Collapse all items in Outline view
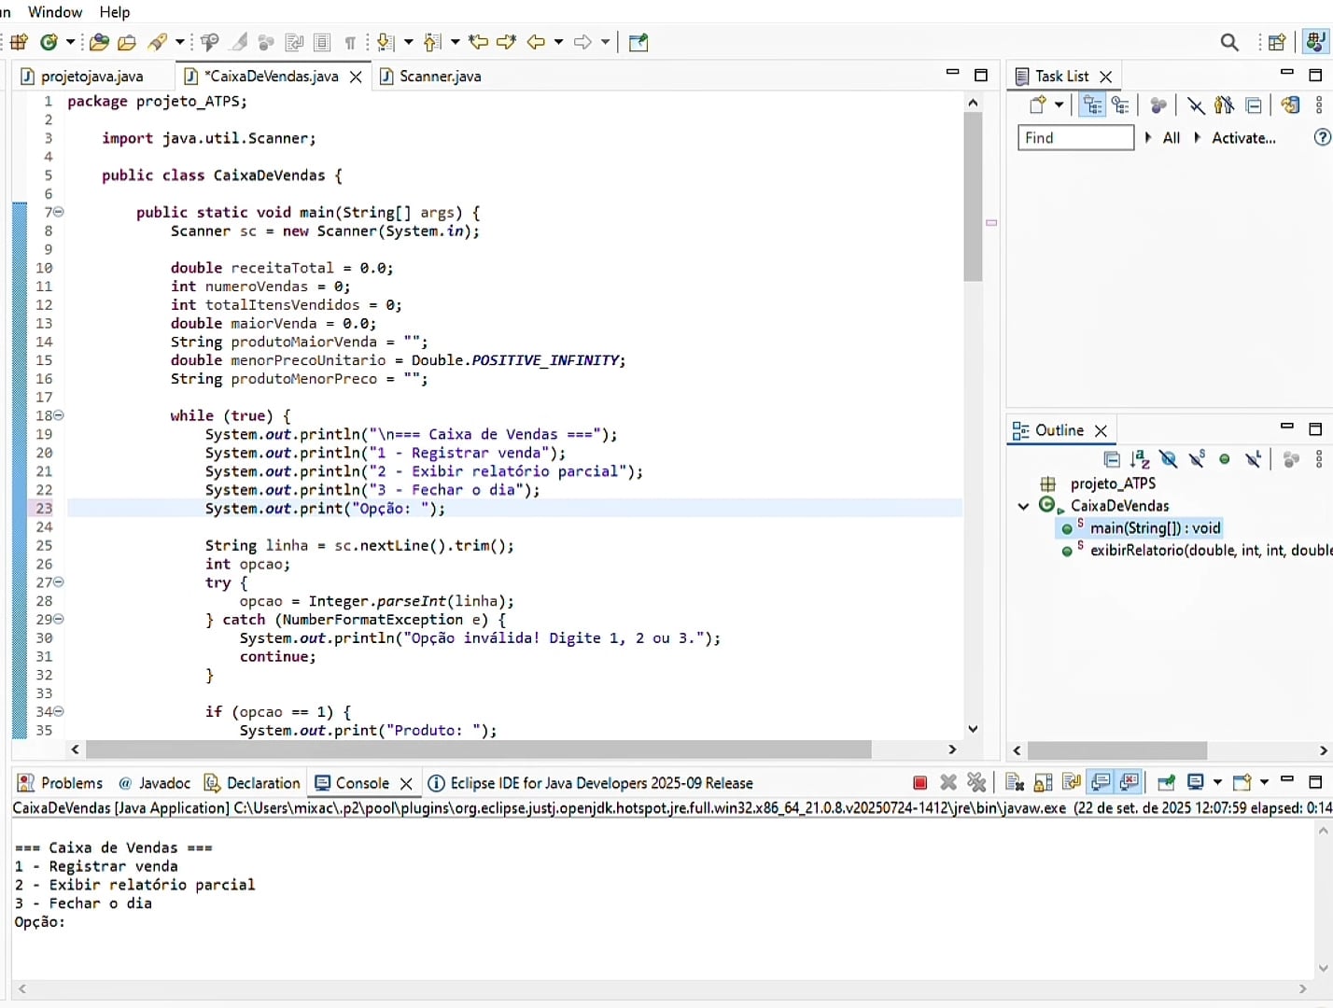This screenshot has height=1008, width=1333. click(x=1111, y=459)
